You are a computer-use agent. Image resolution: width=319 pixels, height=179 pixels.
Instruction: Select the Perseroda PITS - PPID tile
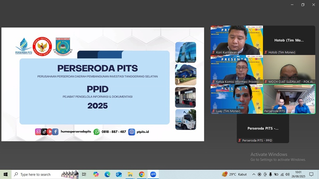[x=263, y=128]
